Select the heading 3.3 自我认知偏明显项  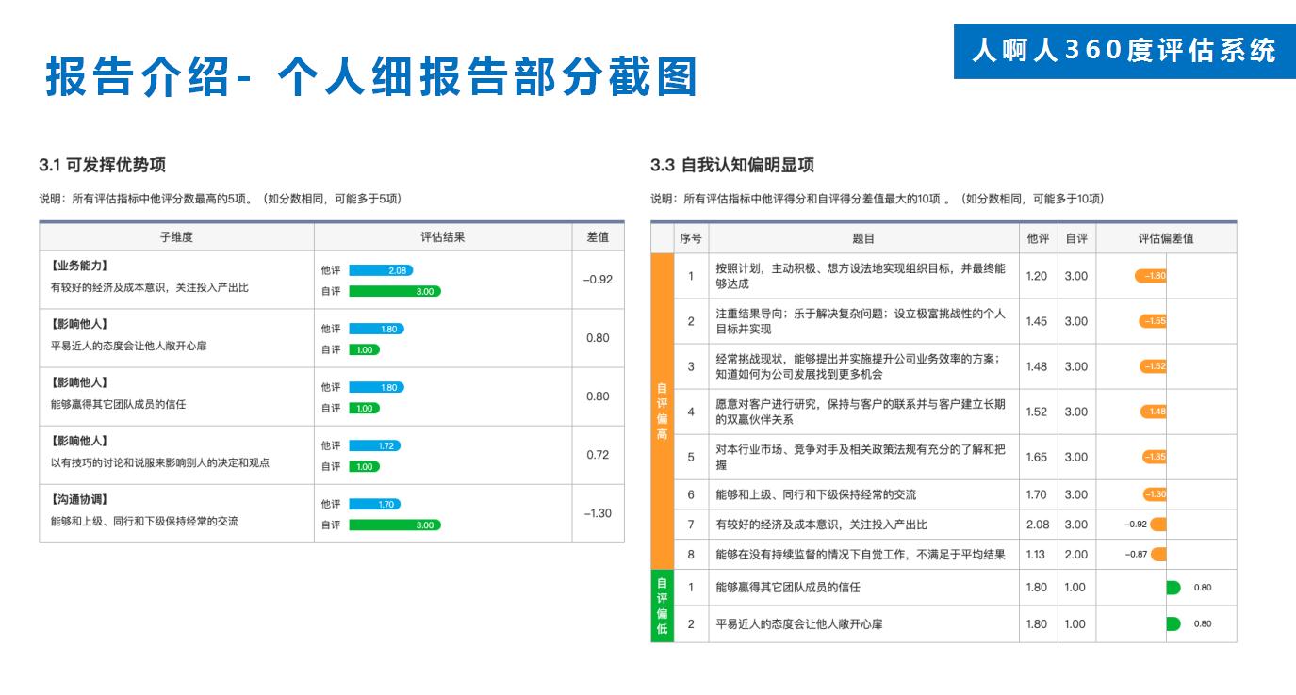732,165
